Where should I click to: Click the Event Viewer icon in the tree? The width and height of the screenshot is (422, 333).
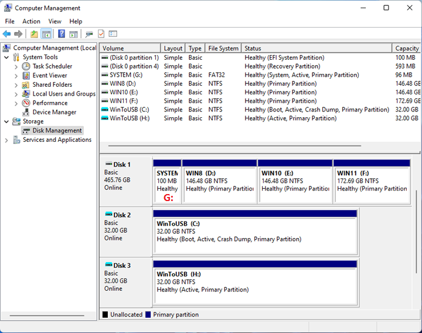tap(26, 76)
